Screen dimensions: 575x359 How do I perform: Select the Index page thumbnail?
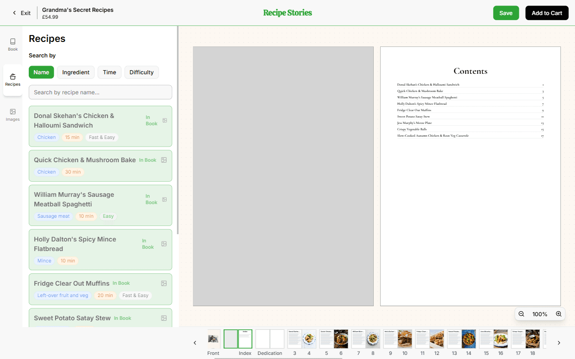(245, 339)
